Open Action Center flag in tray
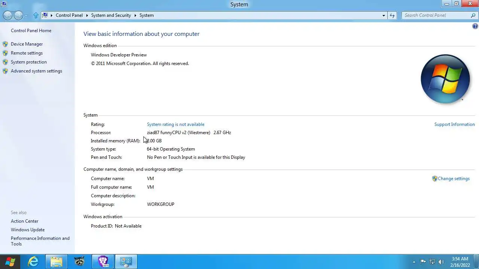This screenshot has height=269, width=479. [423, 262]
